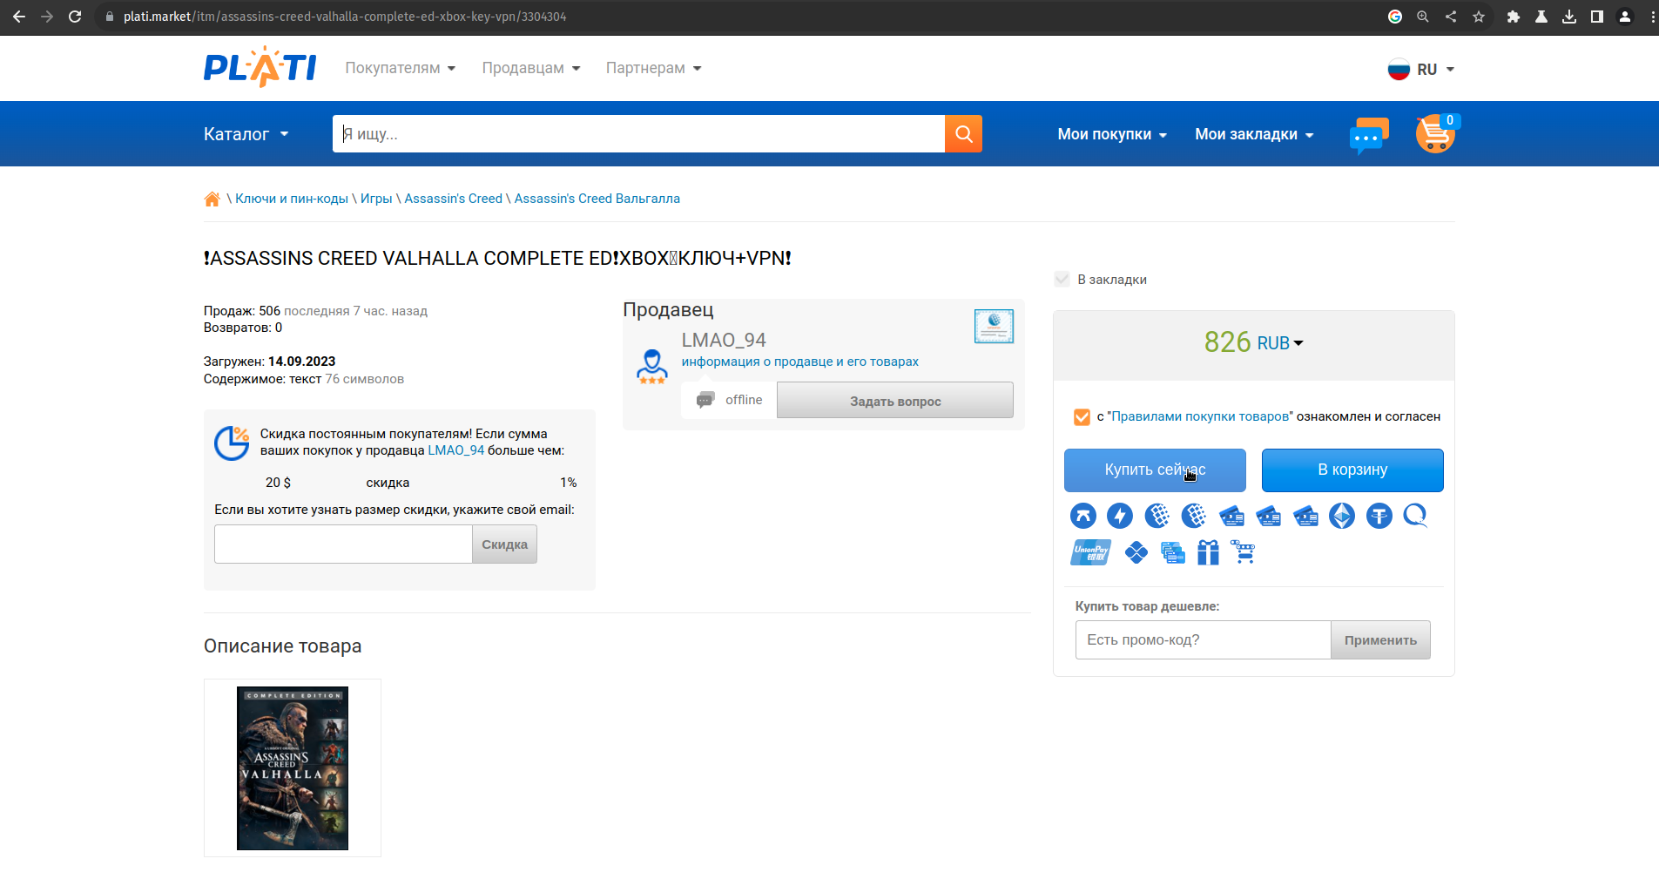Open 'Игры' breadcrumb link
The image size is (1659, 879).
(x=376, y=199)
